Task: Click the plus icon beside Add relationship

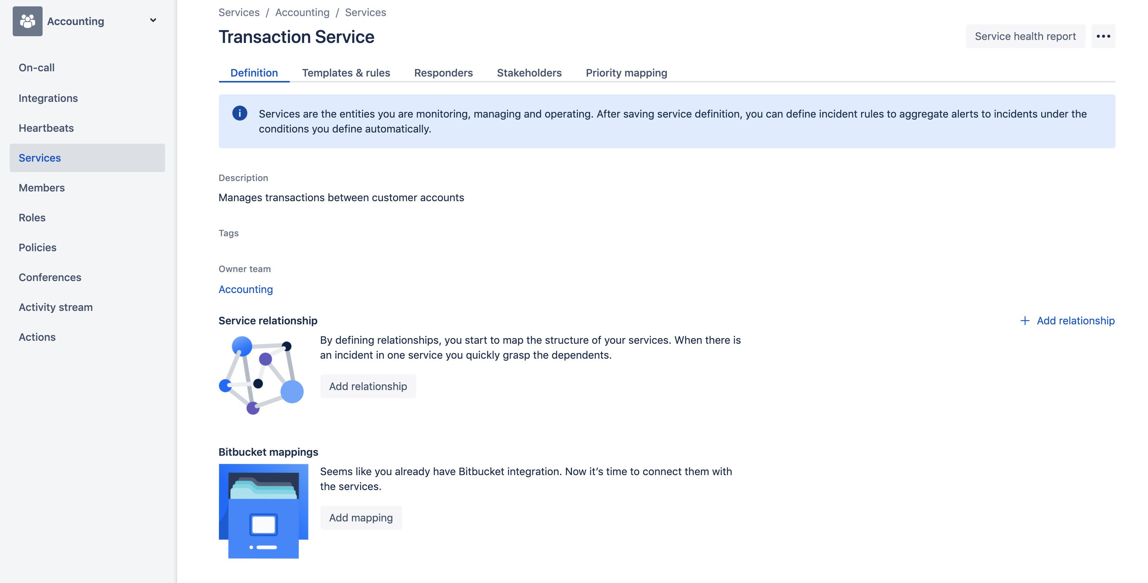Action: pyautogui.click(x=1025, y=321)
